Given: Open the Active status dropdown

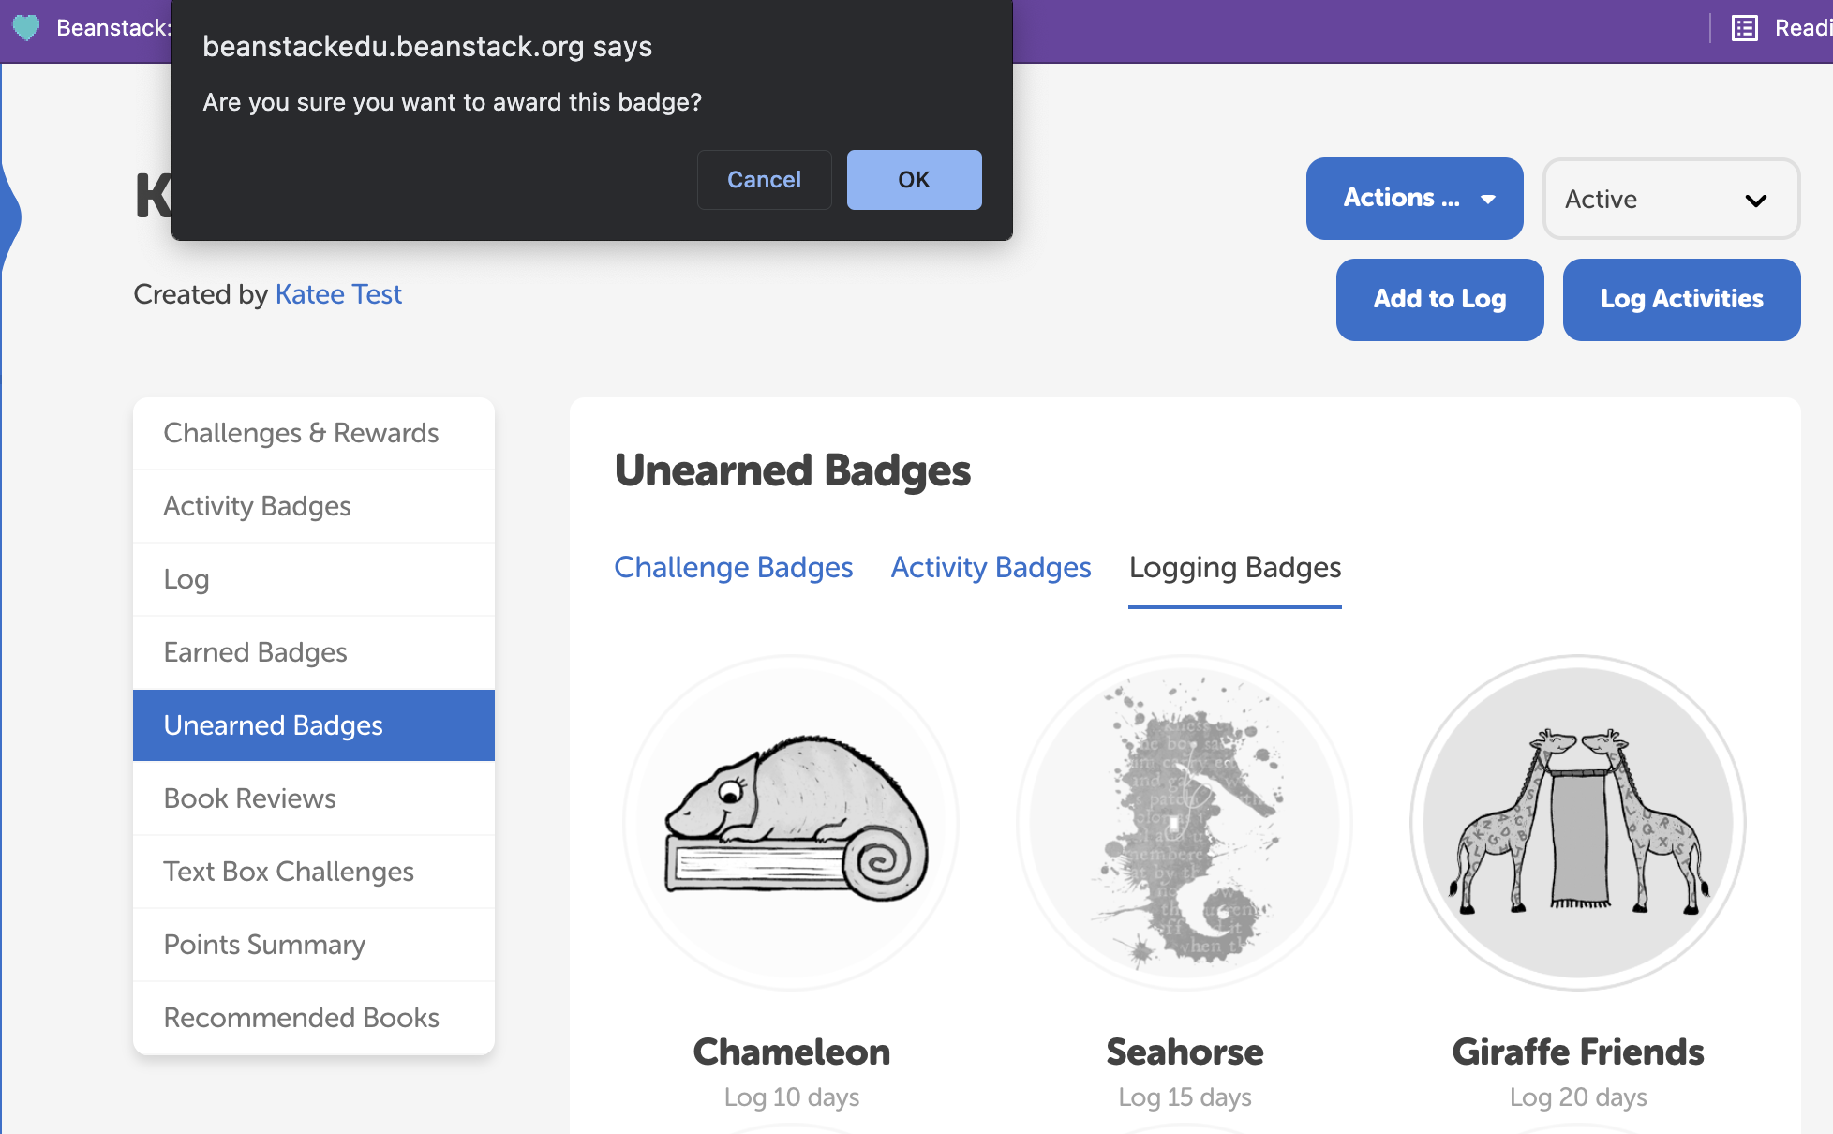Looking at the screenshot, I should click(1671, 199).
